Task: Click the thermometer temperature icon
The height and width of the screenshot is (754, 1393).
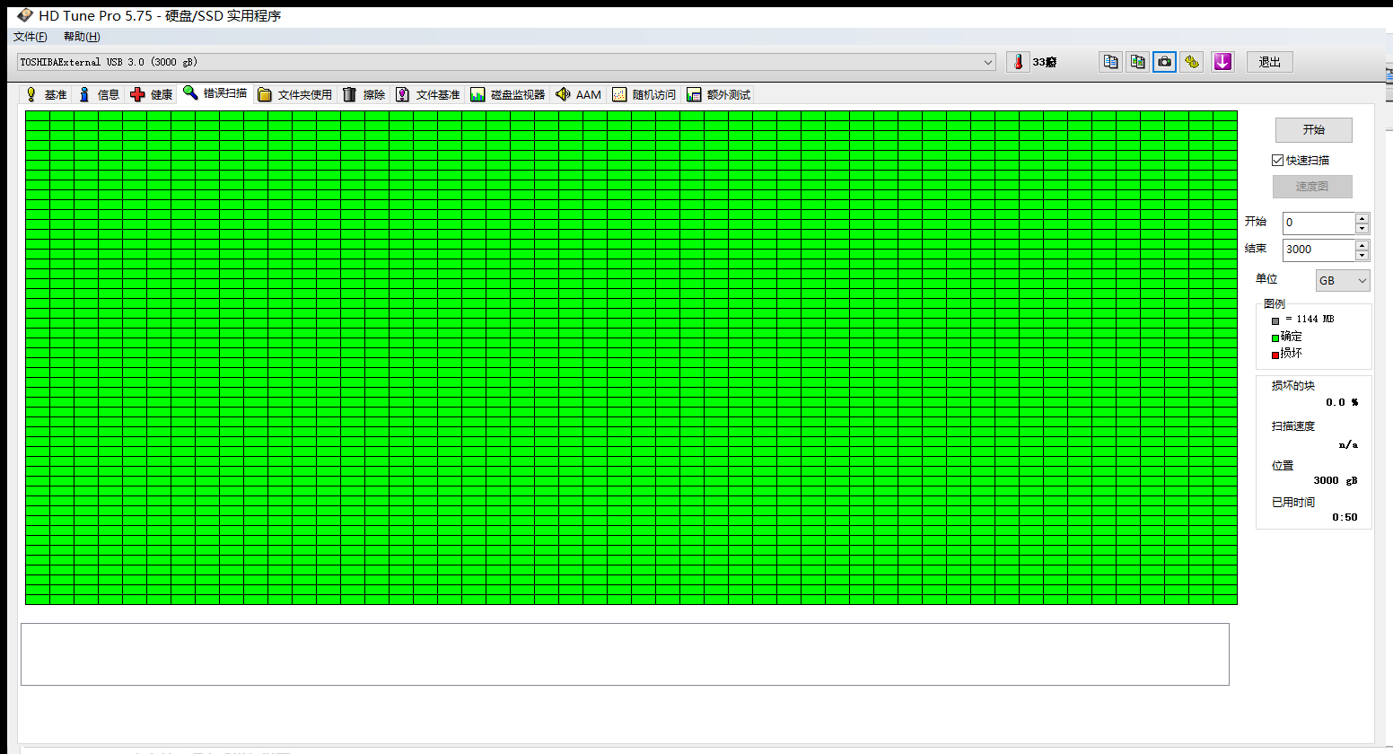Action: (x=1018, y=62)
